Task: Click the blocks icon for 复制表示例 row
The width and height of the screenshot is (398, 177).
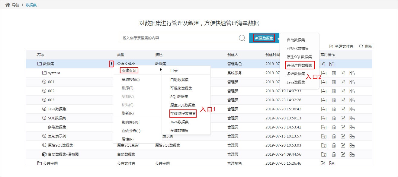Action: 352,136
